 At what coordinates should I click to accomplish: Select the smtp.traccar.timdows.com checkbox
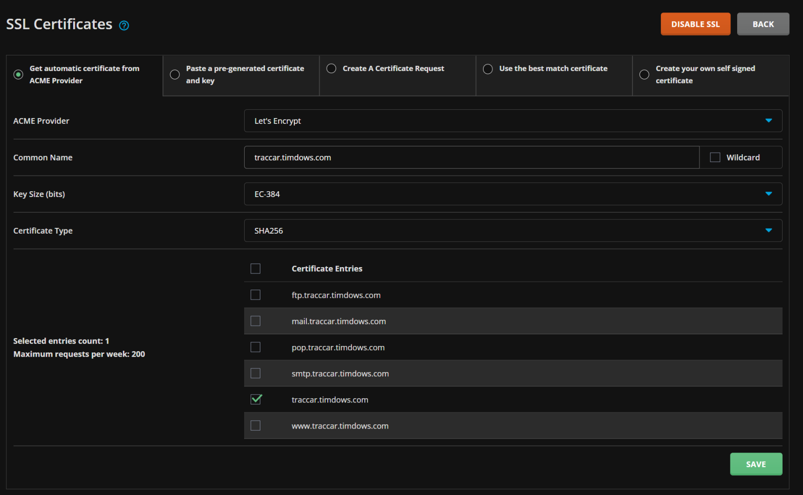[x=256, y=374]
